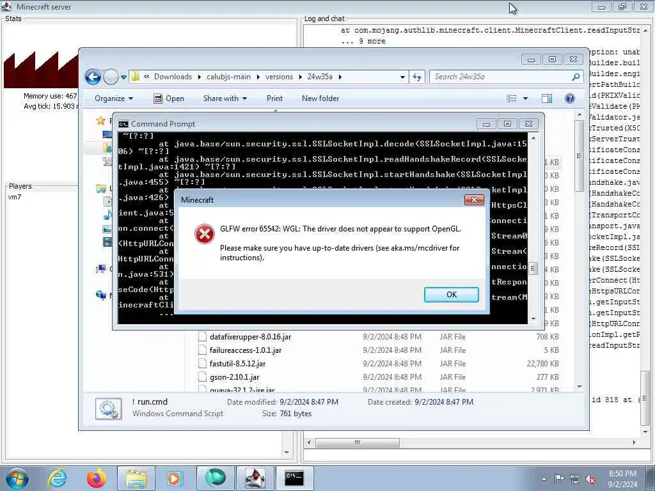This screenshot has width=655, height=491.
Task: Open Firefox from the taskbar
Action: tap(96, 478)
